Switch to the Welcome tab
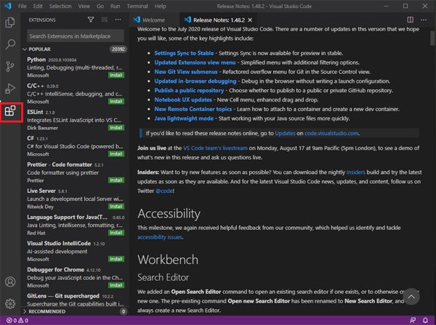 coord(154,20)
